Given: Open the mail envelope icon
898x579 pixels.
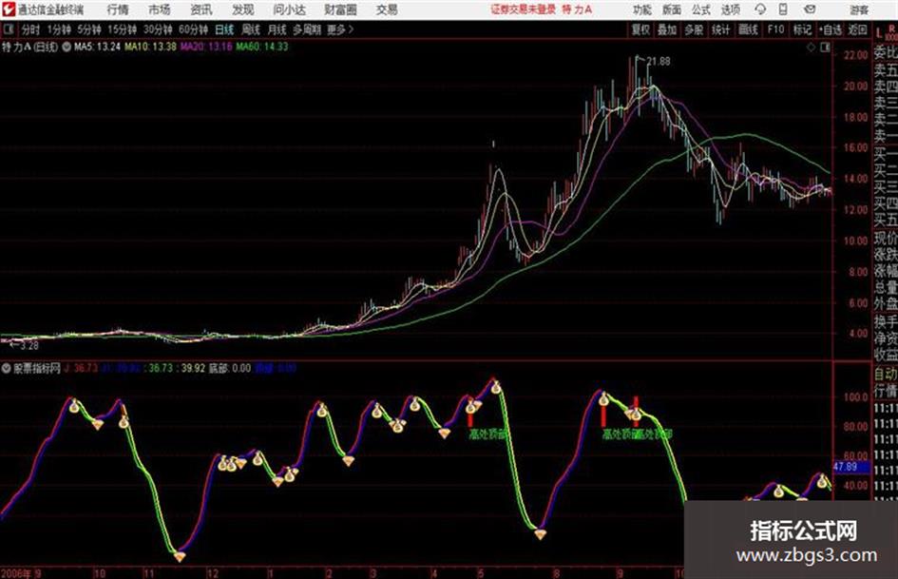Looking at the screenshot, I should (x=810, y=10).
